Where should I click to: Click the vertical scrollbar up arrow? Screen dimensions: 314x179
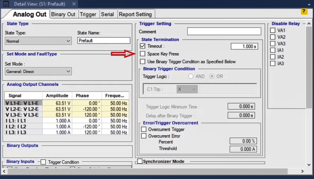point(309,23)
